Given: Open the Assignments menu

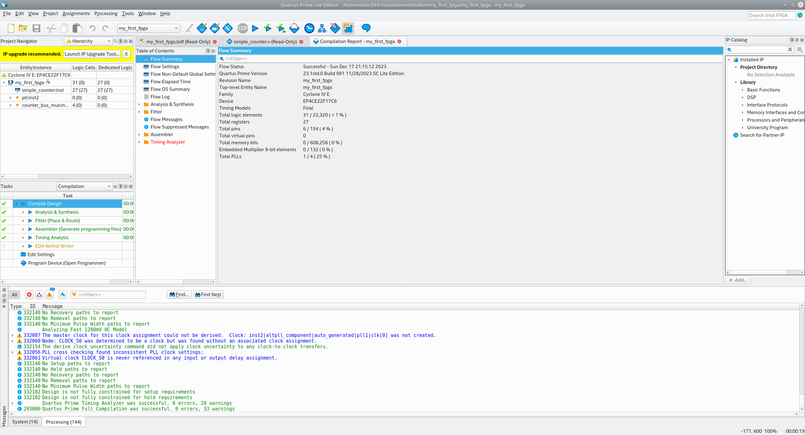Looking at the screenshot, I should pyautogui.click(x=76, y=14).
